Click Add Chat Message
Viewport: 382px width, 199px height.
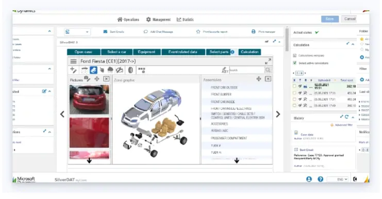tap(158, 31)
